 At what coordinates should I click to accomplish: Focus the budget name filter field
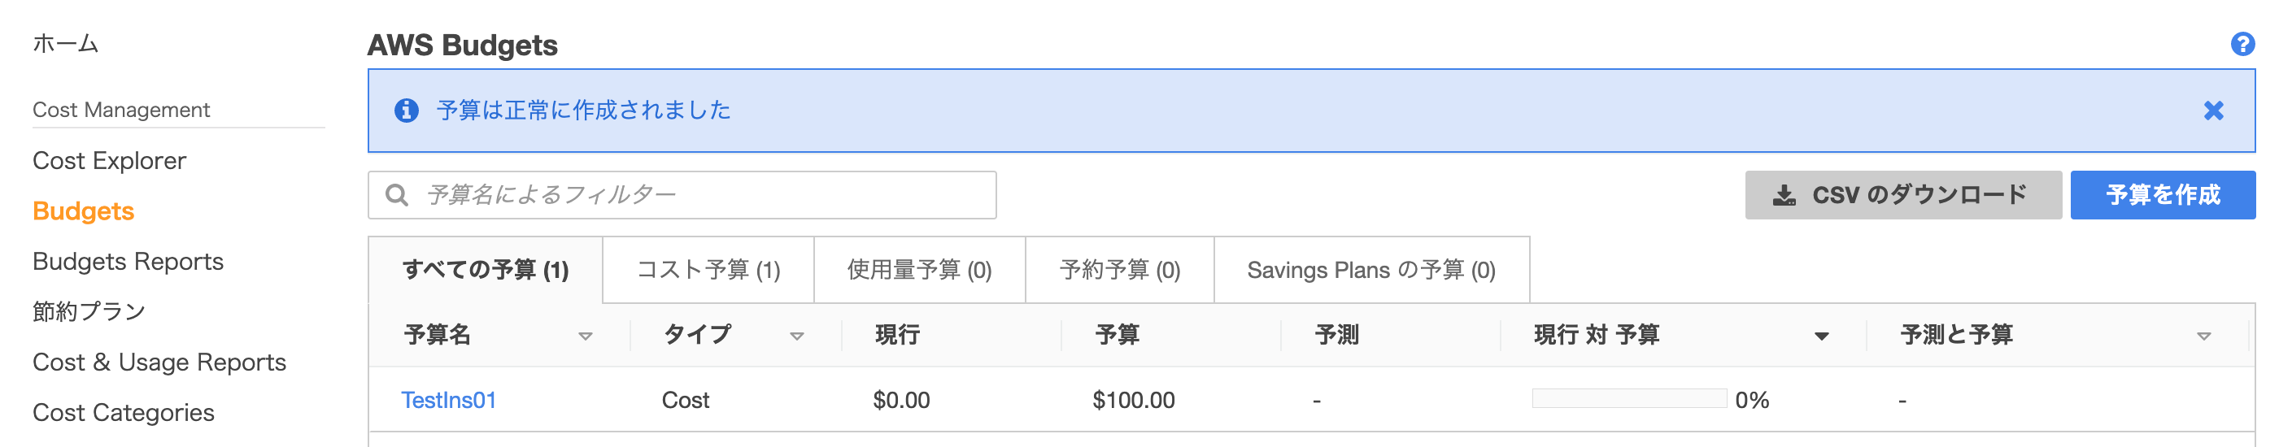tap(682, 194)
